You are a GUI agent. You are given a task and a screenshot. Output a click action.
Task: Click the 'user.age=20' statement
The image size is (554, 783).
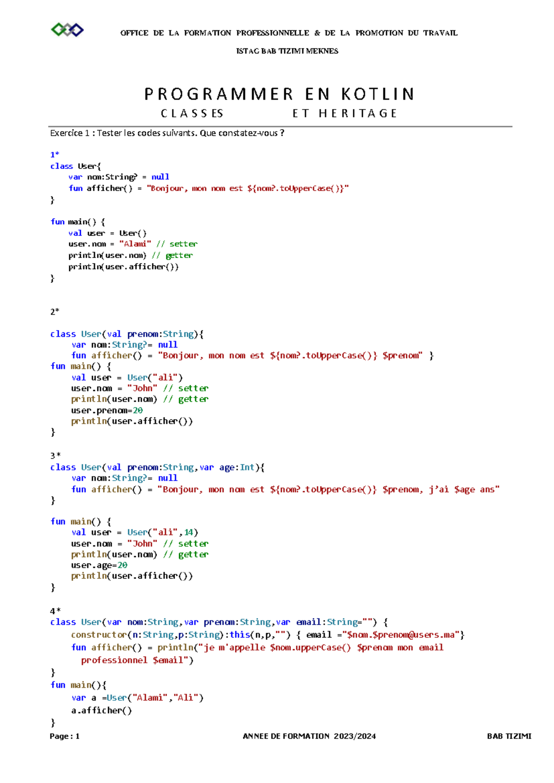click(x=99, y=565)
